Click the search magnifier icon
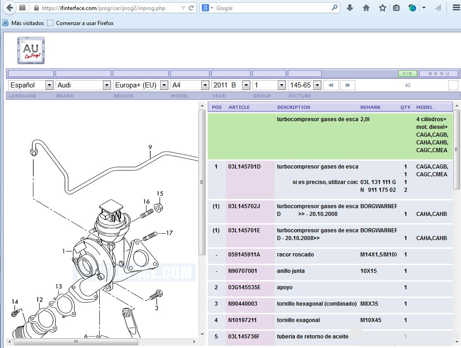Screen dimensions: 461x348 (x=334, y=8)
